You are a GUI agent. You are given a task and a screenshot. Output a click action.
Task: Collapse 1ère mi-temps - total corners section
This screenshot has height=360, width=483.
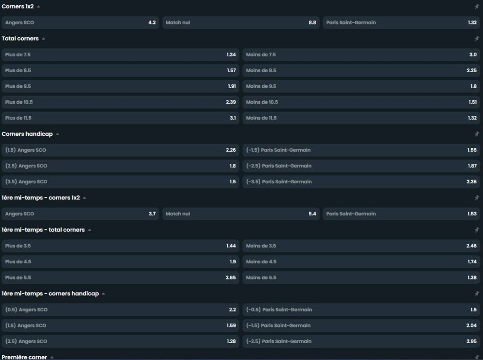(x=90, y=230)
